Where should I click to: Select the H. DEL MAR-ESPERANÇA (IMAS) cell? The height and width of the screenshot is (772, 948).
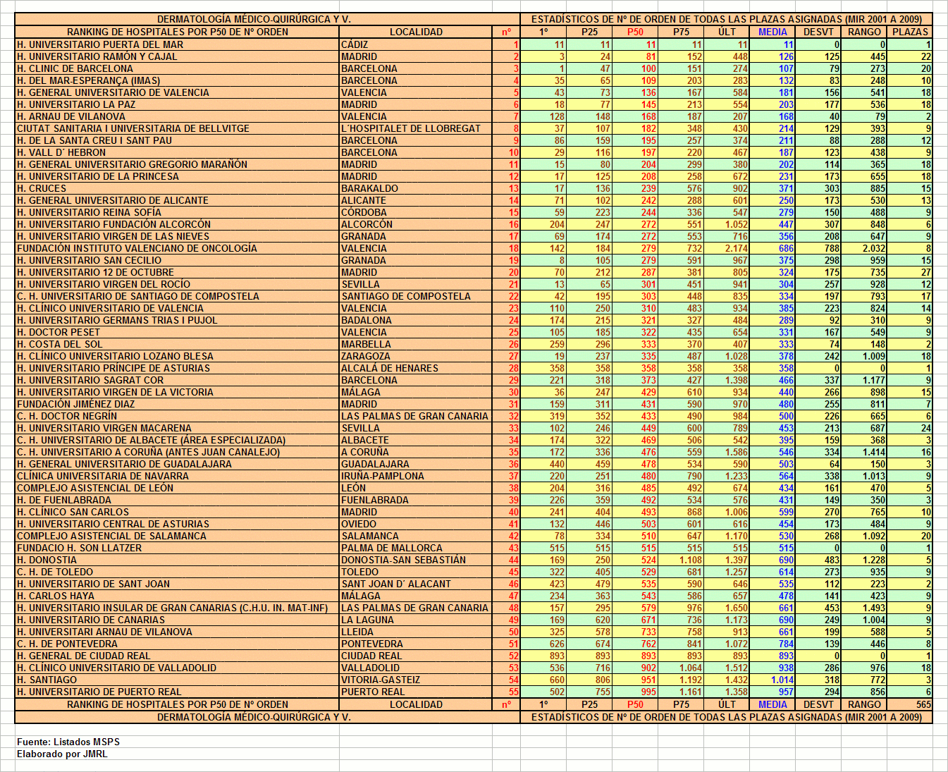tap(177, 80)
